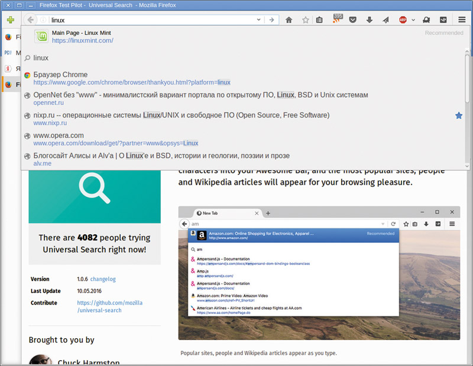
Task: Open the RSS feed icon with 395 badge
Action: pos(337,18)
